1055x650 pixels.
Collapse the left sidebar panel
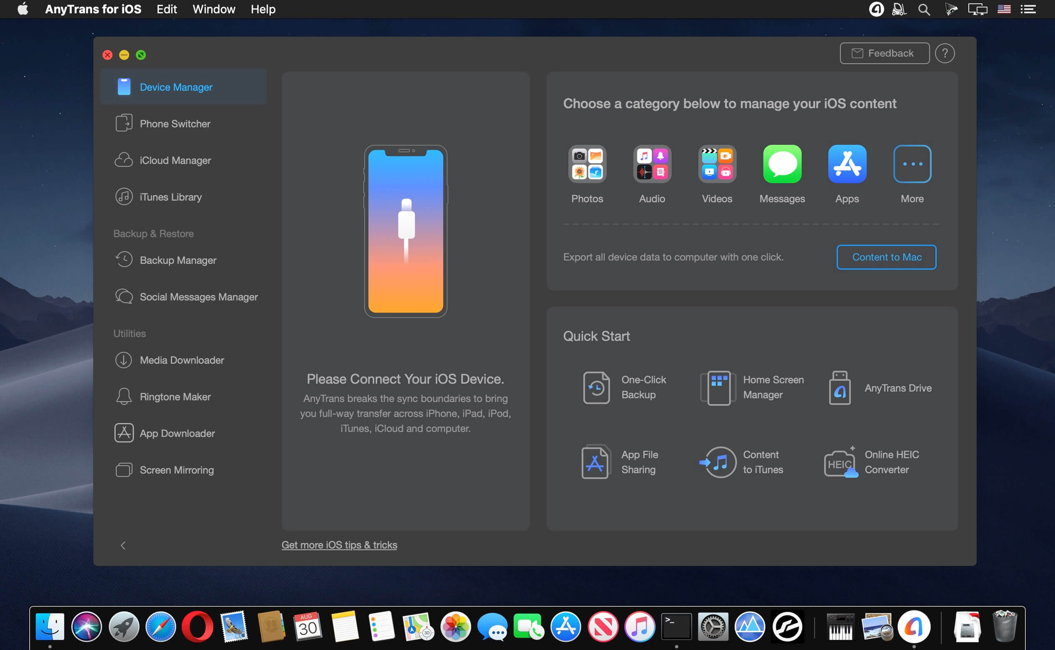pyautogui.click(x=122, y=545)
